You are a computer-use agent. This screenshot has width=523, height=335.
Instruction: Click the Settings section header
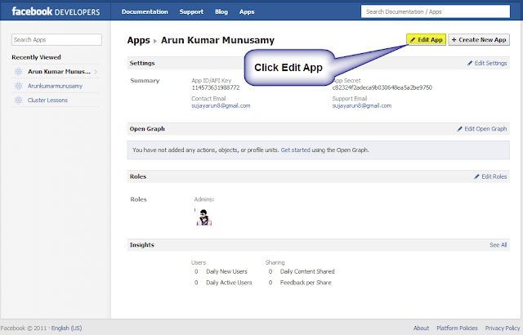[142, 63]
